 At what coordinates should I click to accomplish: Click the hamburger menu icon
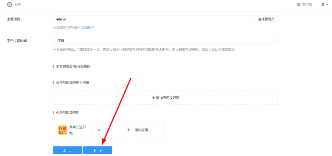(10, 4)
